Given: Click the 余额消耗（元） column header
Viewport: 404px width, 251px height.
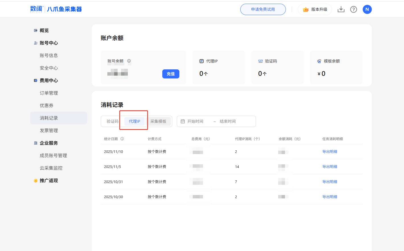Looking at the screenshot, I should (x=290, y=139).
